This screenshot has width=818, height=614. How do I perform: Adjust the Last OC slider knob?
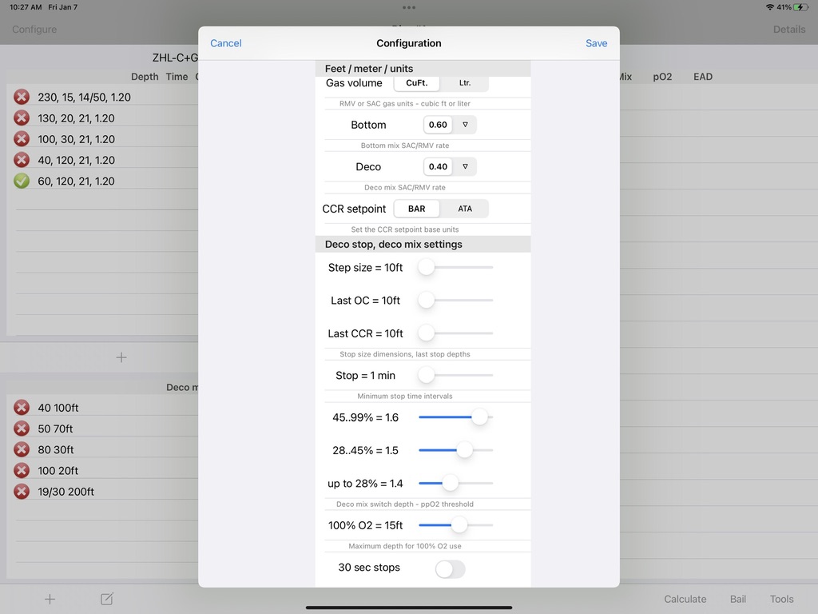pos(427,301)
